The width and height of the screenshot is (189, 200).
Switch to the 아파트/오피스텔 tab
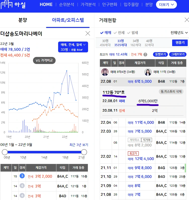68,20
